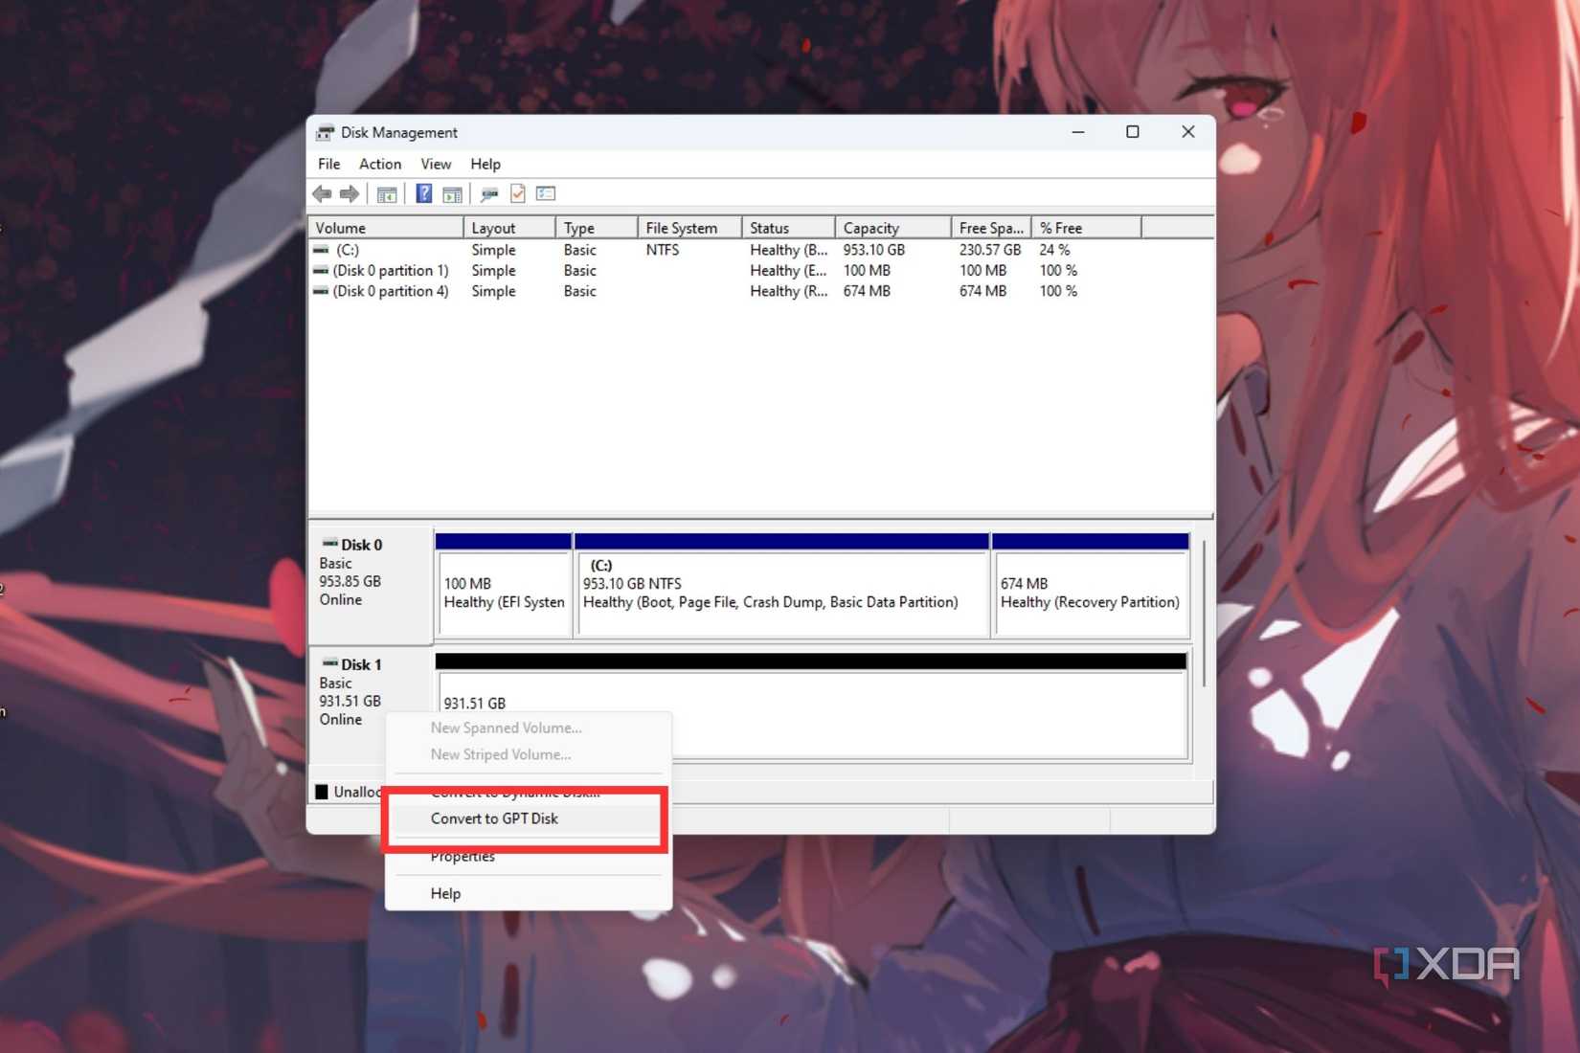The image size is (1580, 1053).
Task: Click the Rescan Disks checkmark toolbar icon
Action: (518, 193)
